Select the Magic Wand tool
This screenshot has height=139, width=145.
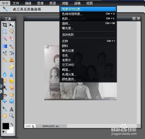click(5, 38)
